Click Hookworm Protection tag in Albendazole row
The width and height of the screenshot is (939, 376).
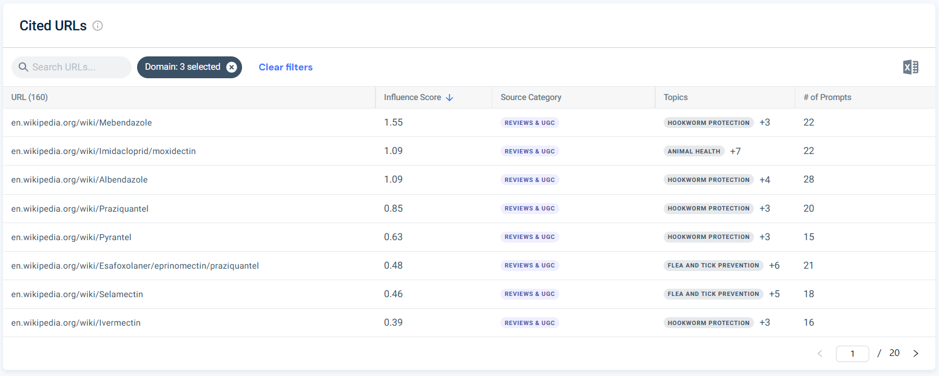(x=708, y=180)
